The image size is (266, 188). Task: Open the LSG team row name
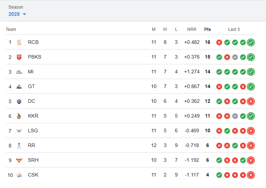coord(33,130)
